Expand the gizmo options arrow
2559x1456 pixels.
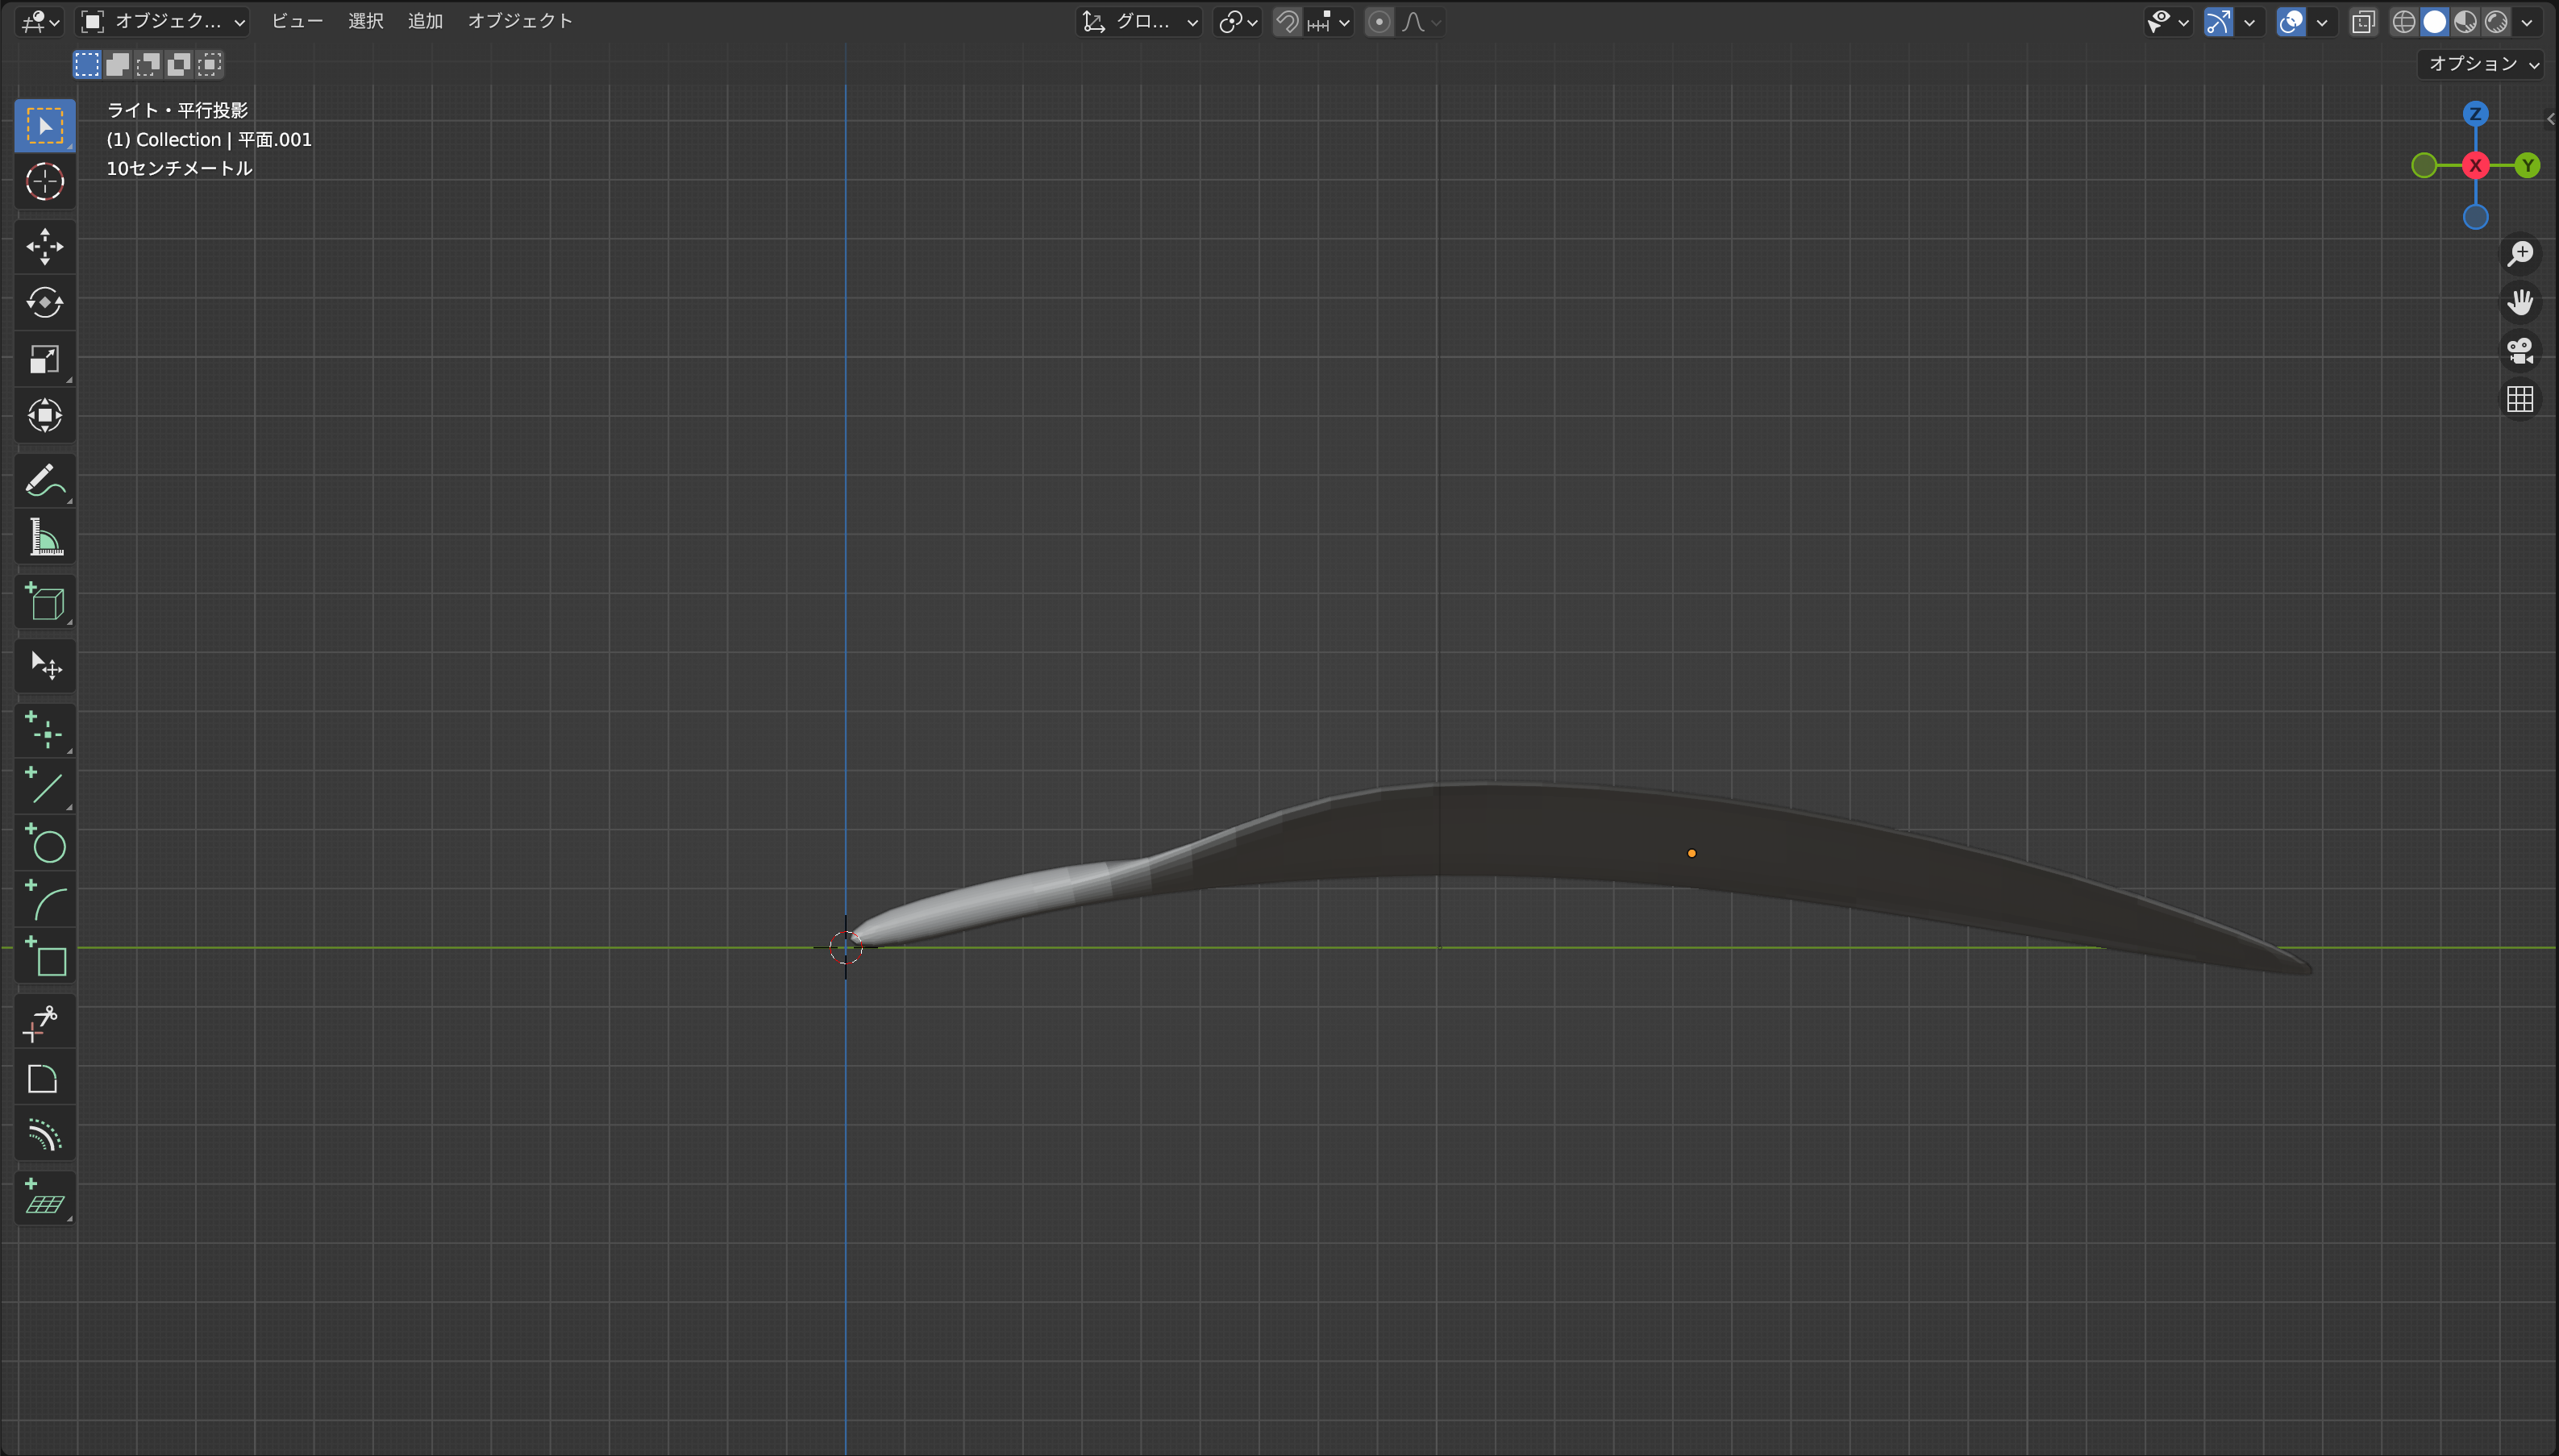click(x=2250, y=22)
